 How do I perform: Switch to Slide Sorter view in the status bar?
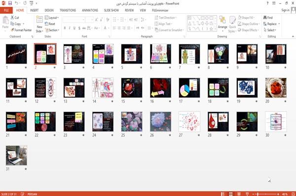(231, 194)
